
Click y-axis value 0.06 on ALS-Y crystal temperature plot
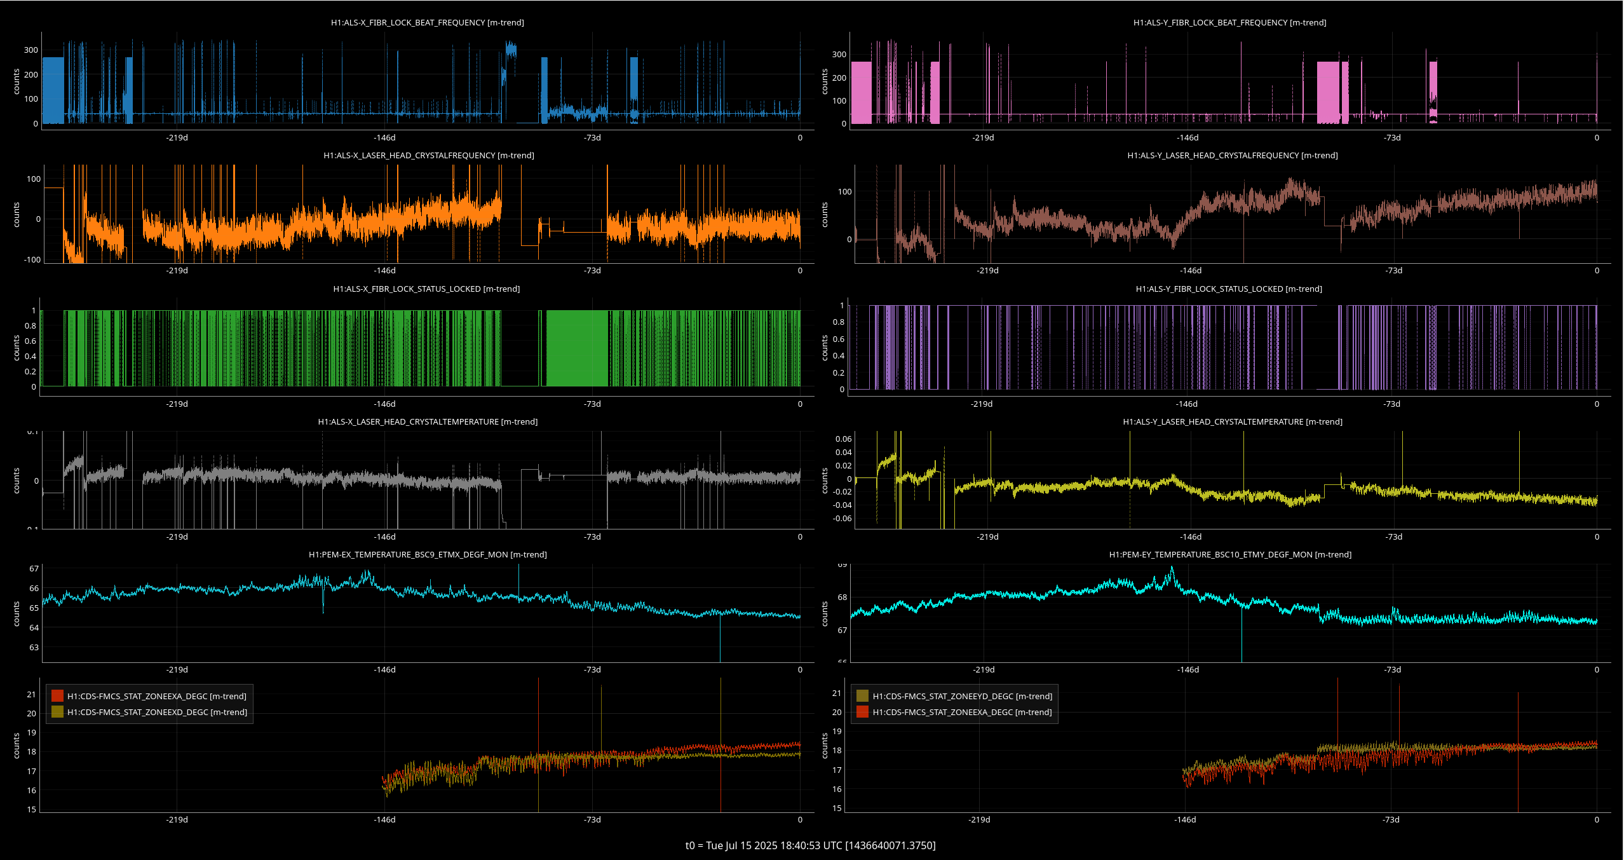pos(843,439)
